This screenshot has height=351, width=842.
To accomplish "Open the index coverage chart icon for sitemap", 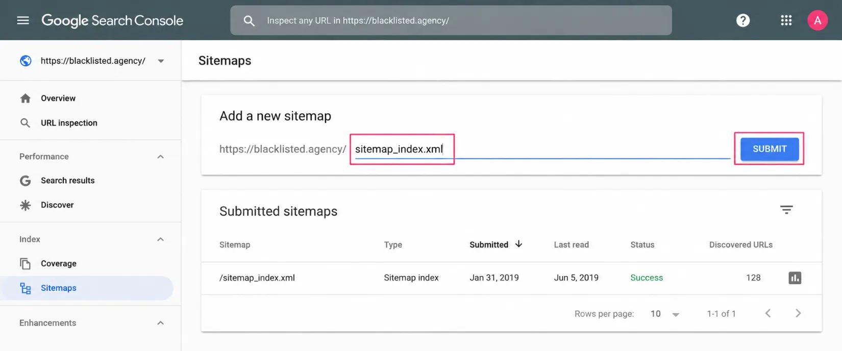I will point(795,278).
